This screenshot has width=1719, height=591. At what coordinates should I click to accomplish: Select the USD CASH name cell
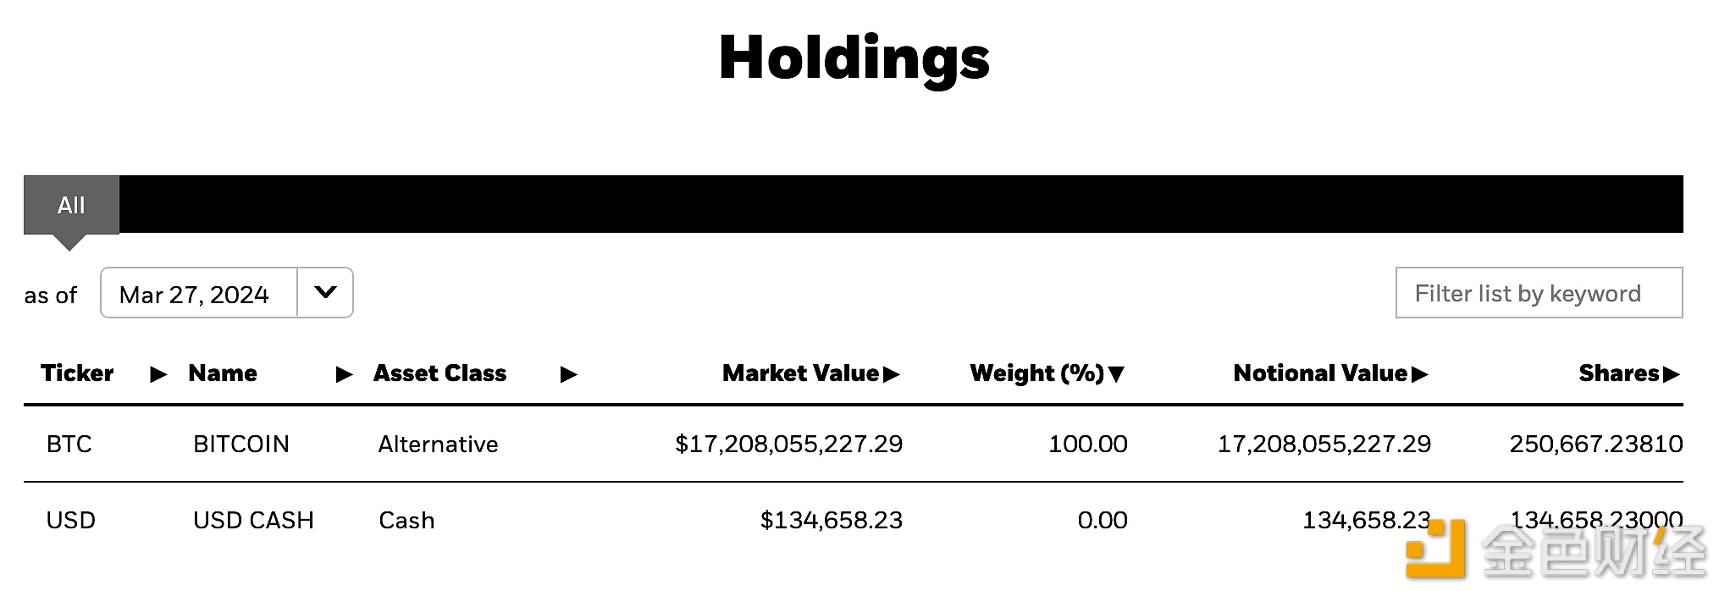253,520
